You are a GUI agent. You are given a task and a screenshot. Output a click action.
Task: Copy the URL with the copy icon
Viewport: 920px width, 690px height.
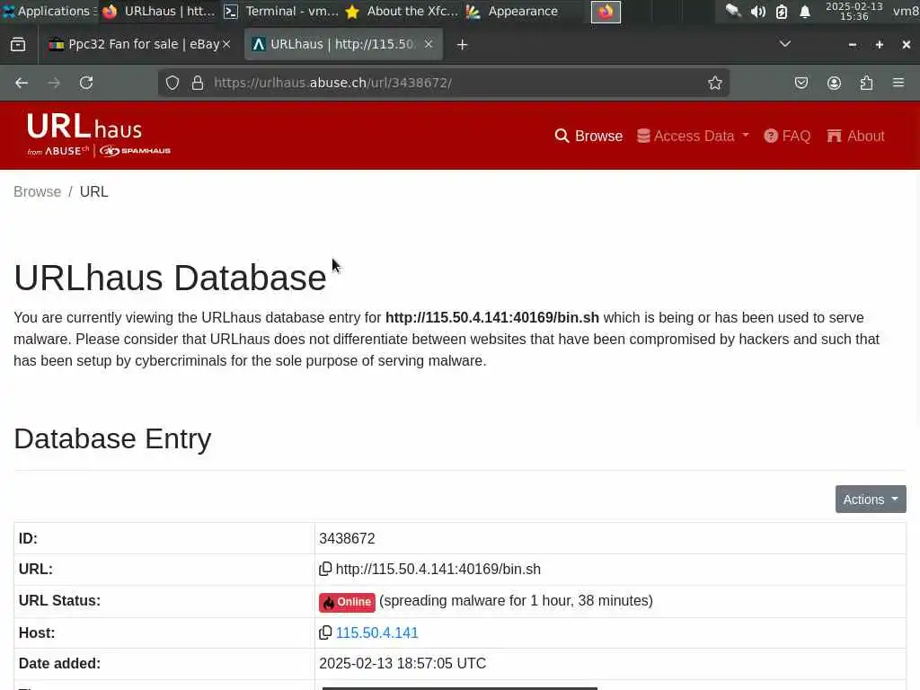pyautogui.click(x=325, y=569)
